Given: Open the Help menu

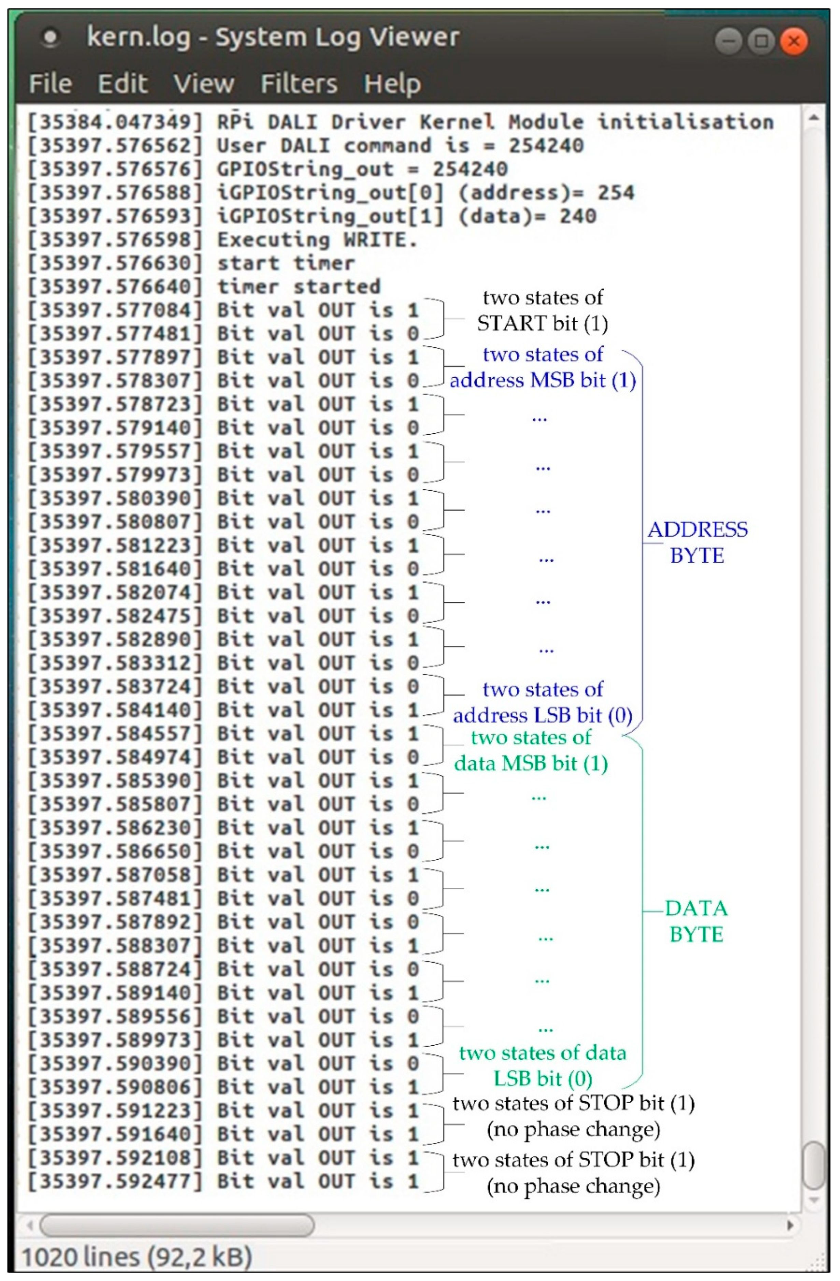Looking at the screenshot, I should coord(392,84).
